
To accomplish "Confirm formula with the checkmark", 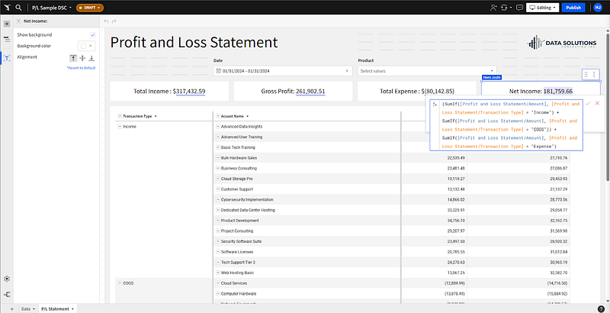I will click(588, 103).
